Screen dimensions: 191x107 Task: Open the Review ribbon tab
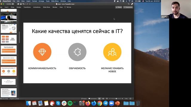[x=55, y=7]
